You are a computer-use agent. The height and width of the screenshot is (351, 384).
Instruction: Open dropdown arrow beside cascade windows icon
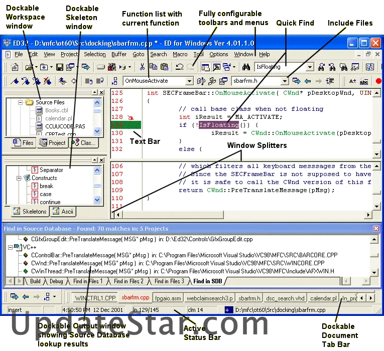(234, 67)
